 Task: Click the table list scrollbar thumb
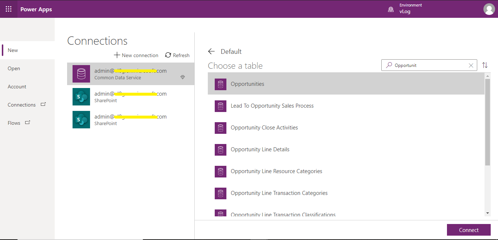488,122
